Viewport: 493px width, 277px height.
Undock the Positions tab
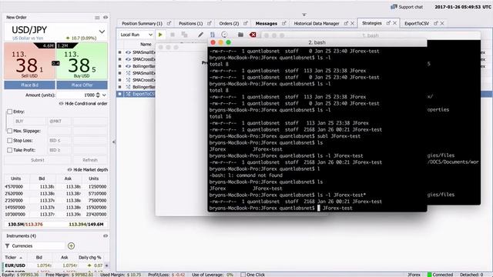click(209, 23)
